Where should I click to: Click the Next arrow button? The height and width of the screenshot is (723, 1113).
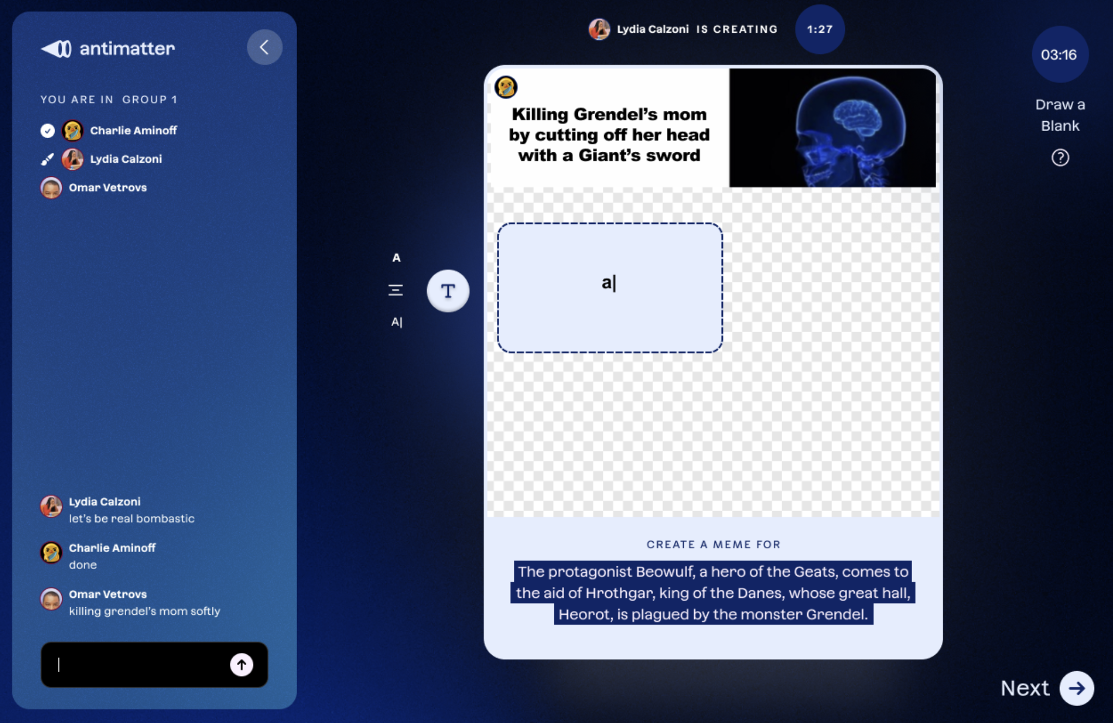pyautogui.click(x=1076, y=688)
